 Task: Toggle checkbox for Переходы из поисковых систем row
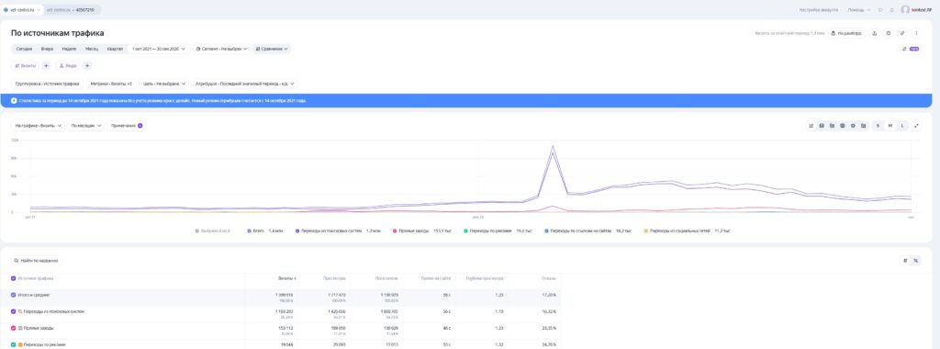pos(13,312)
